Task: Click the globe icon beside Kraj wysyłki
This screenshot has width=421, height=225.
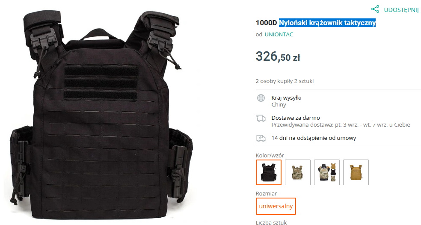Action: pos(261,98)
